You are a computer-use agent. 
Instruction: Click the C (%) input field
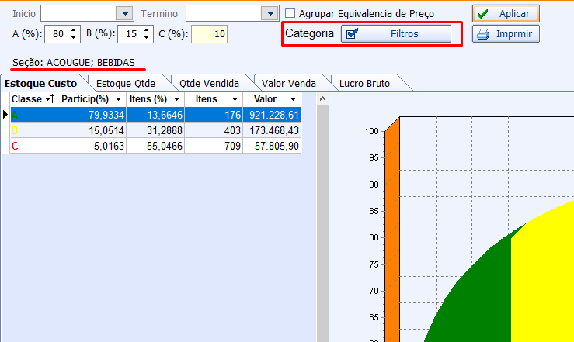(209, 34)
